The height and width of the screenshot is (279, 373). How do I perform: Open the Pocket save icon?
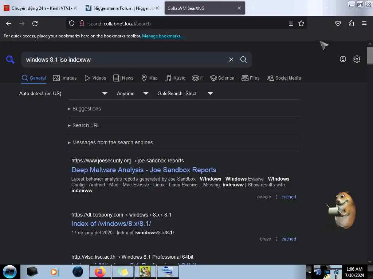[x=338, y=23]
